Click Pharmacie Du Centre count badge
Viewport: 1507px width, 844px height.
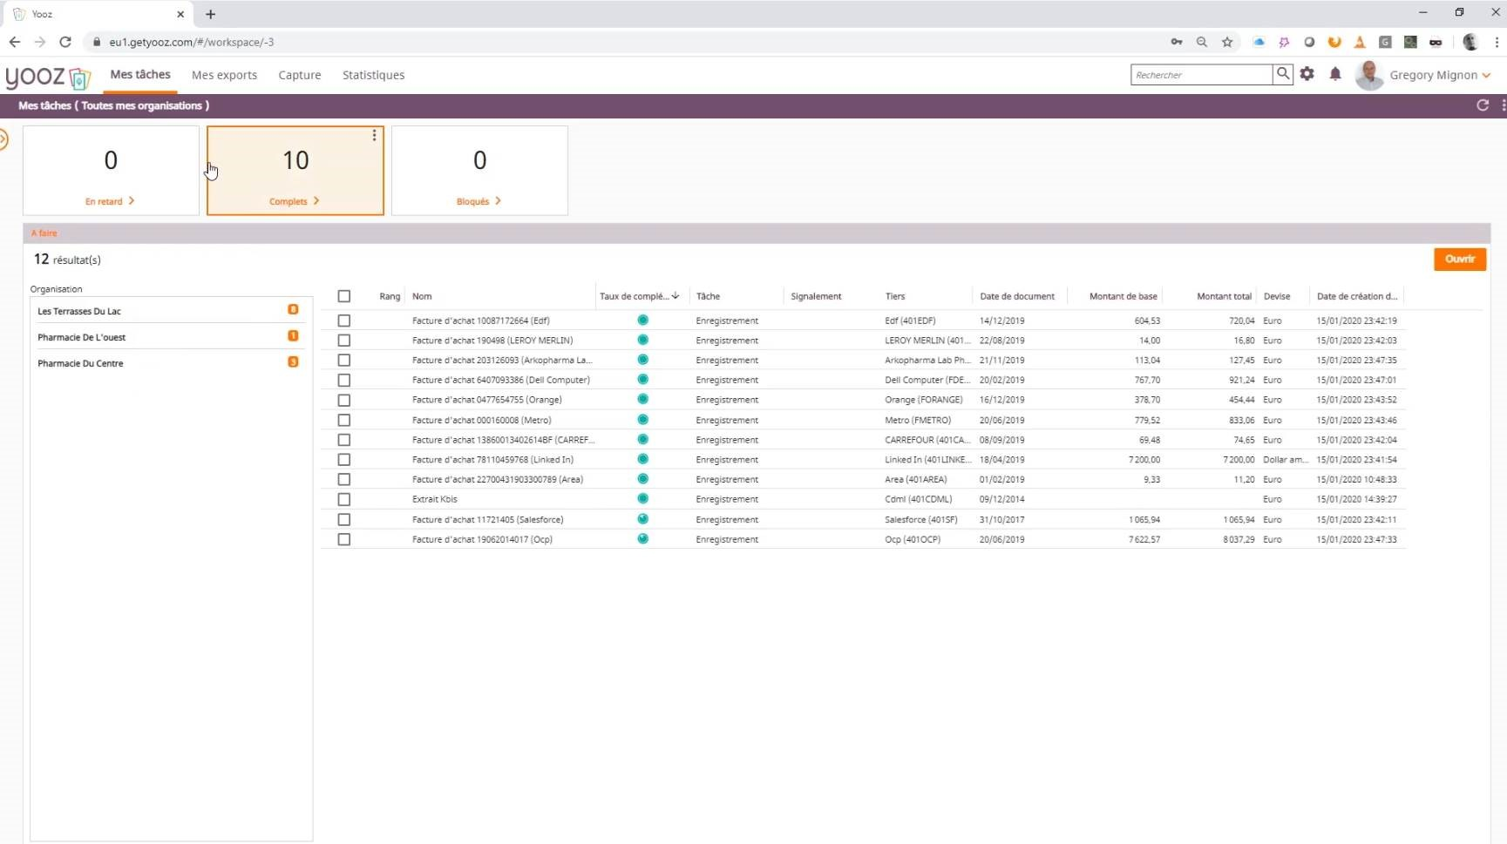point(293,361)
